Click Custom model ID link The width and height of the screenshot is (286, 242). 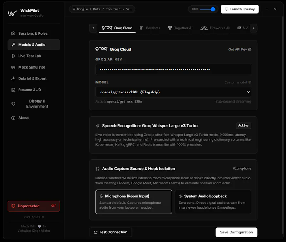pyautogui.click(x=238, y=82)
